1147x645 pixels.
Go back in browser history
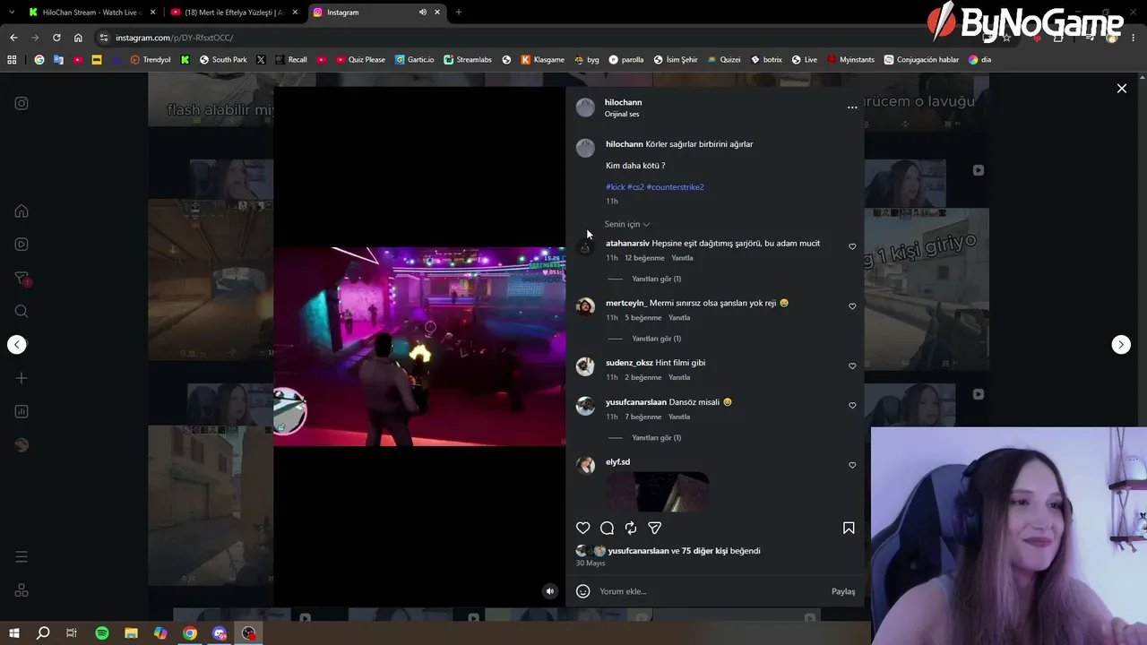(x=13, y=38)
